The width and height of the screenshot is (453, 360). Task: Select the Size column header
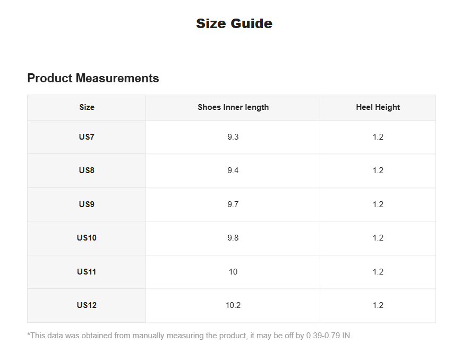87,107
